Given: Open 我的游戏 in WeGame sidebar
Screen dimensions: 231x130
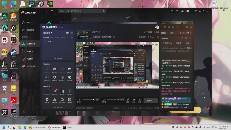Looking at the screenshot, I should click(x=30, y=30).
